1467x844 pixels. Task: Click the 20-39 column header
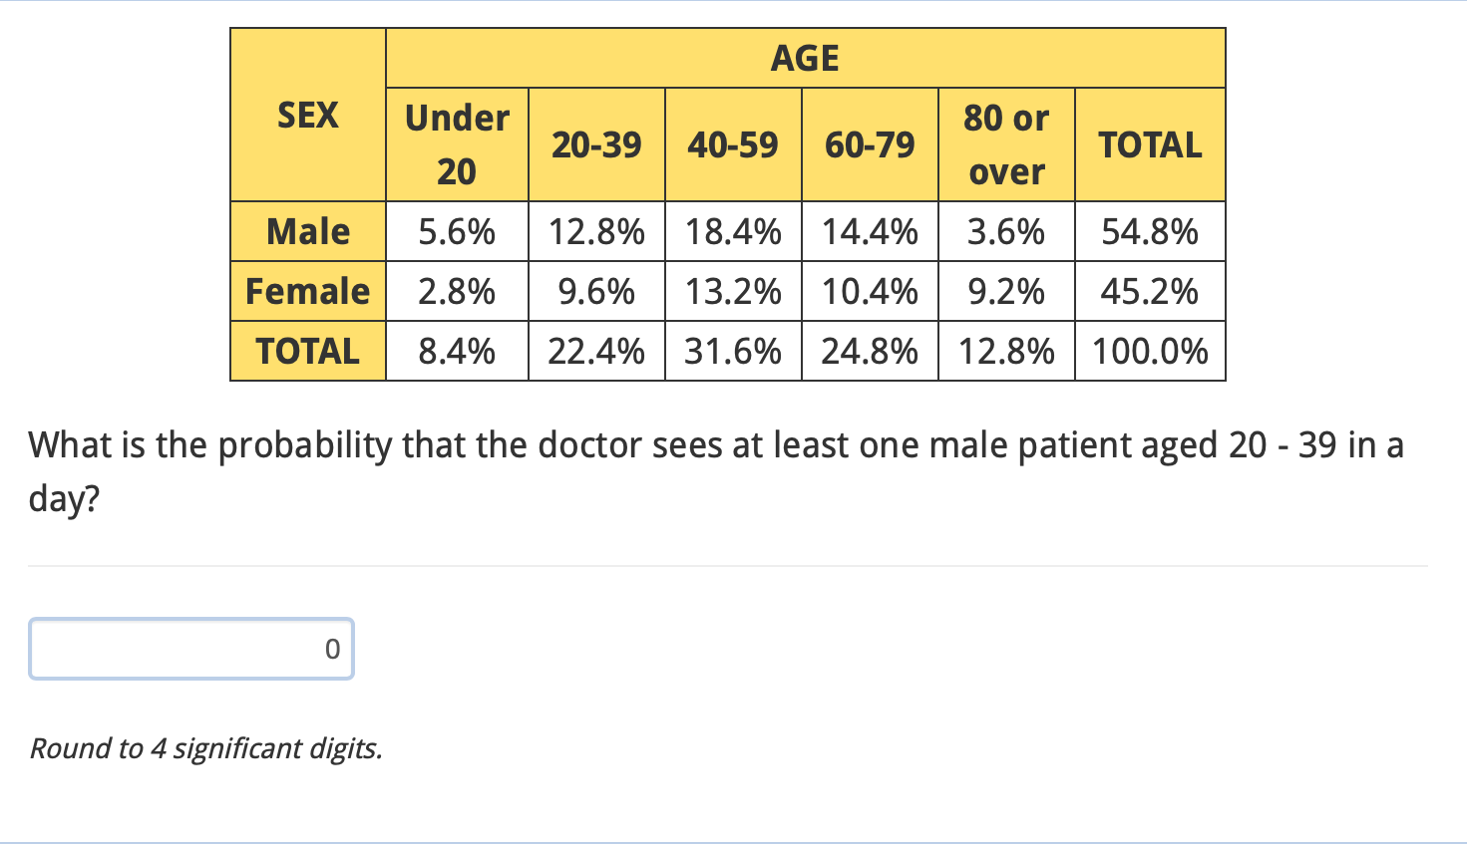[596, 144]
